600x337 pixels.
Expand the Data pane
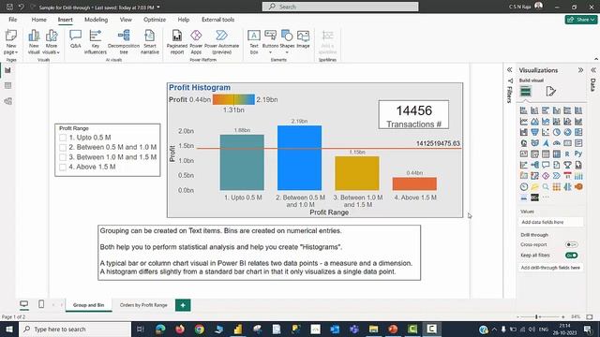pos(593,70)
